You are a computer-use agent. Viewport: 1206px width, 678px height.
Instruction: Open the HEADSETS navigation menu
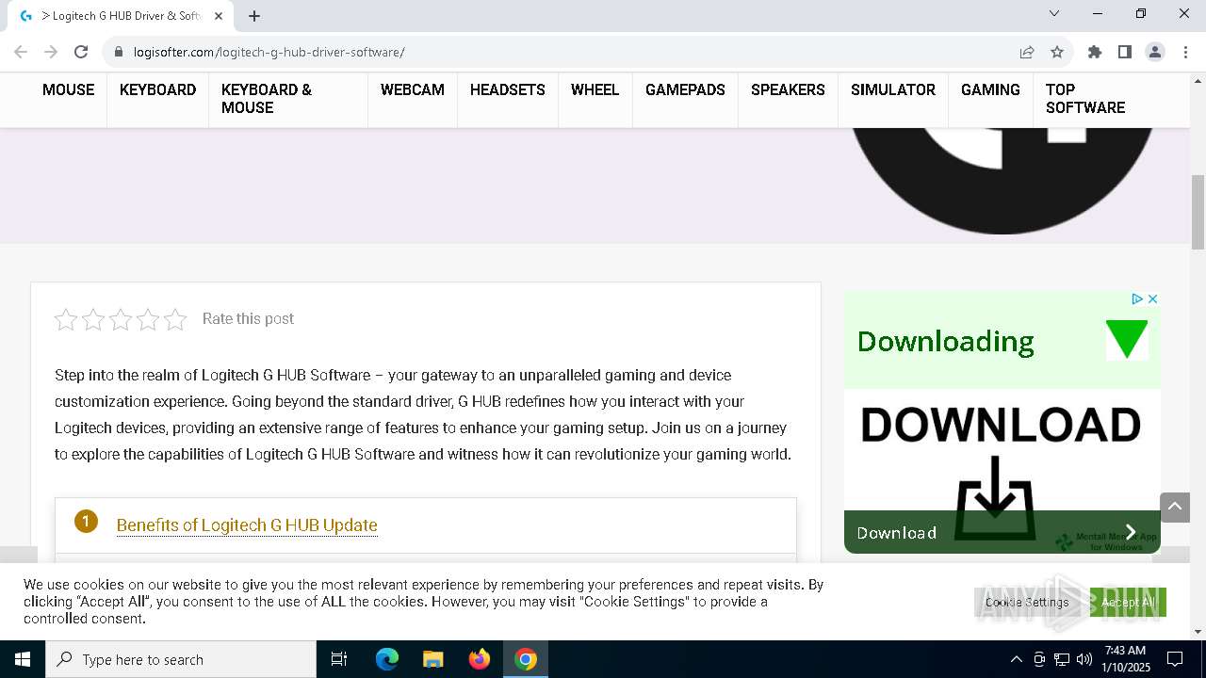click(508, 90)
